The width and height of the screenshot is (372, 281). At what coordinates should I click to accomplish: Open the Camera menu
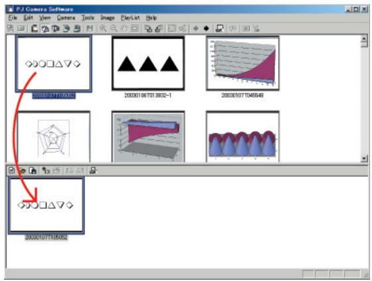[x=66, y=18]
